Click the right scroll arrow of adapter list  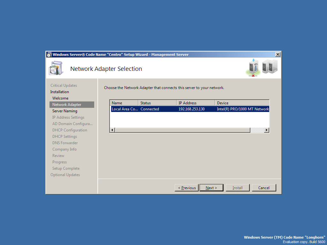267,130
